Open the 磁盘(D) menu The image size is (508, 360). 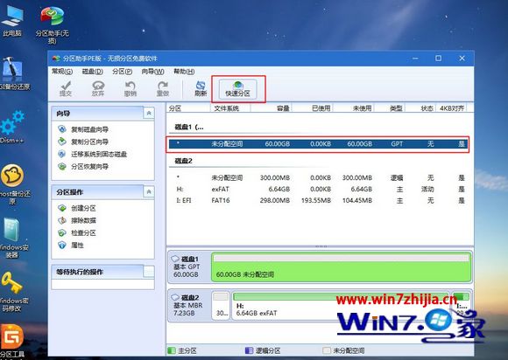[92, 72]
